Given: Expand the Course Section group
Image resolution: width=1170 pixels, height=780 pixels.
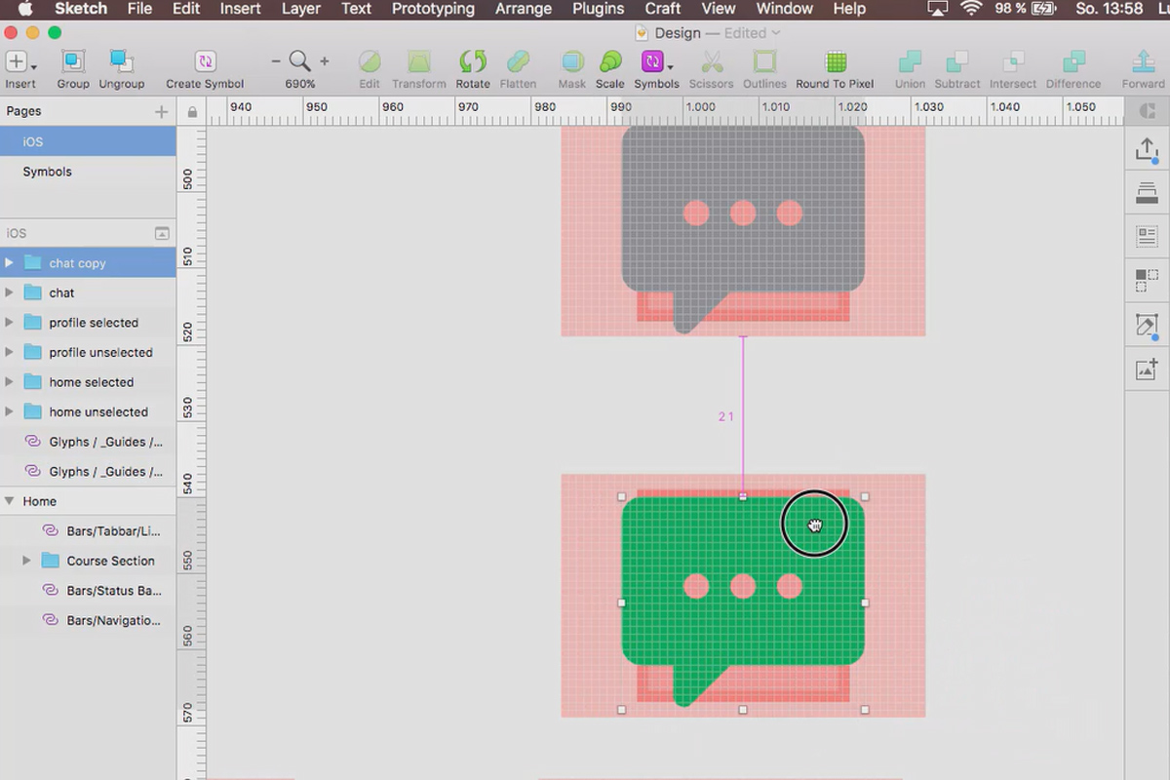Looking at the screenshot, I should (26, 561).
